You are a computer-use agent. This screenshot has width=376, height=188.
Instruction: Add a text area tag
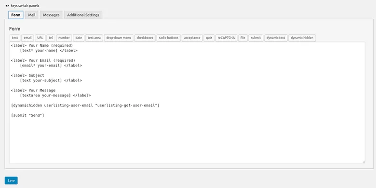pyautogui.click(x=94, y=38)
